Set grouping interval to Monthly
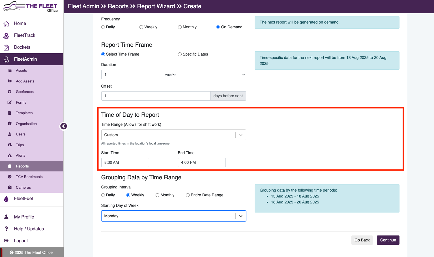 [x=157, y=195]
